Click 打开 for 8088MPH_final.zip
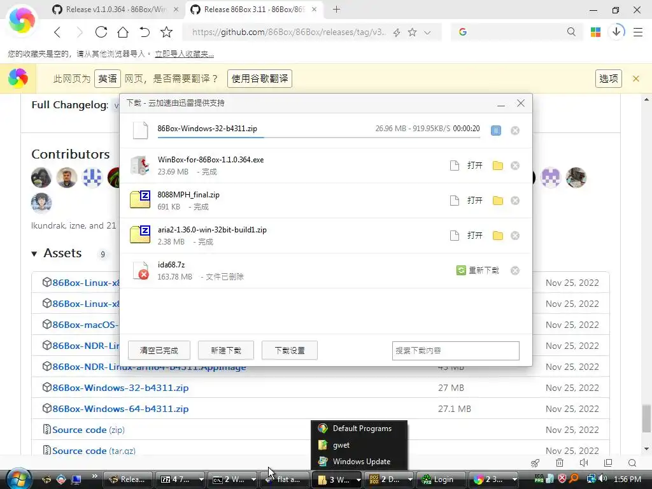 tap(475, 201)
